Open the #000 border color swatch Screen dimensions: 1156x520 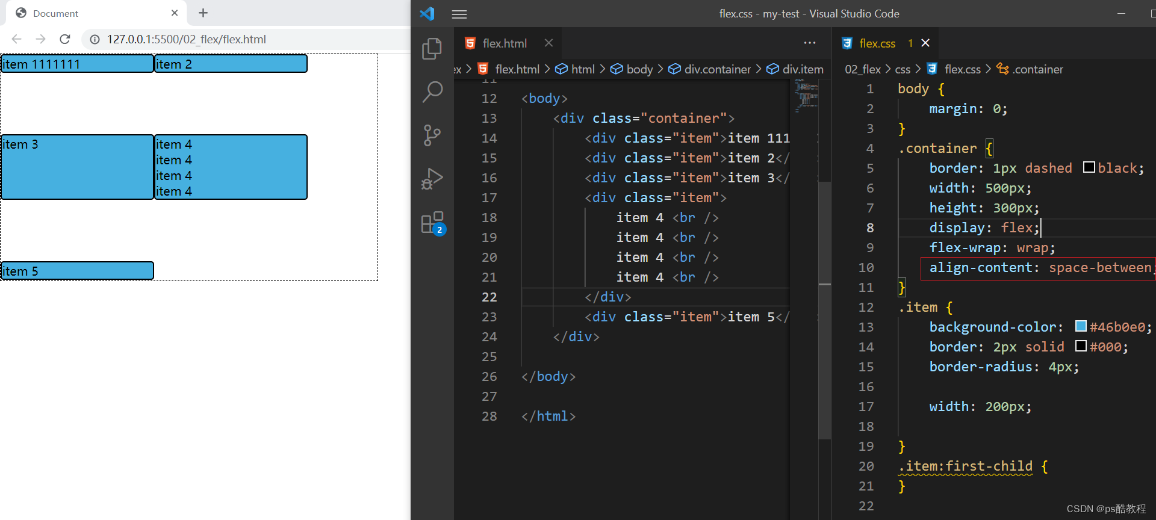click(1081, 346)
